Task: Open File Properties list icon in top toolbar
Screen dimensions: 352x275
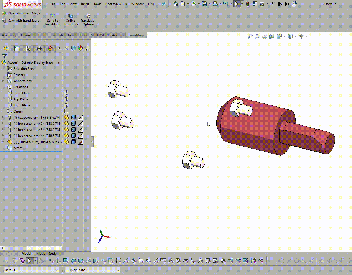Action: click(x=255, y=4)
